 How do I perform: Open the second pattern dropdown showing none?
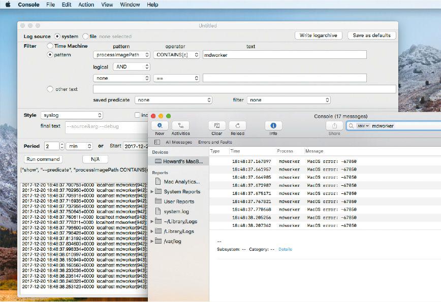tap(121, 78)
